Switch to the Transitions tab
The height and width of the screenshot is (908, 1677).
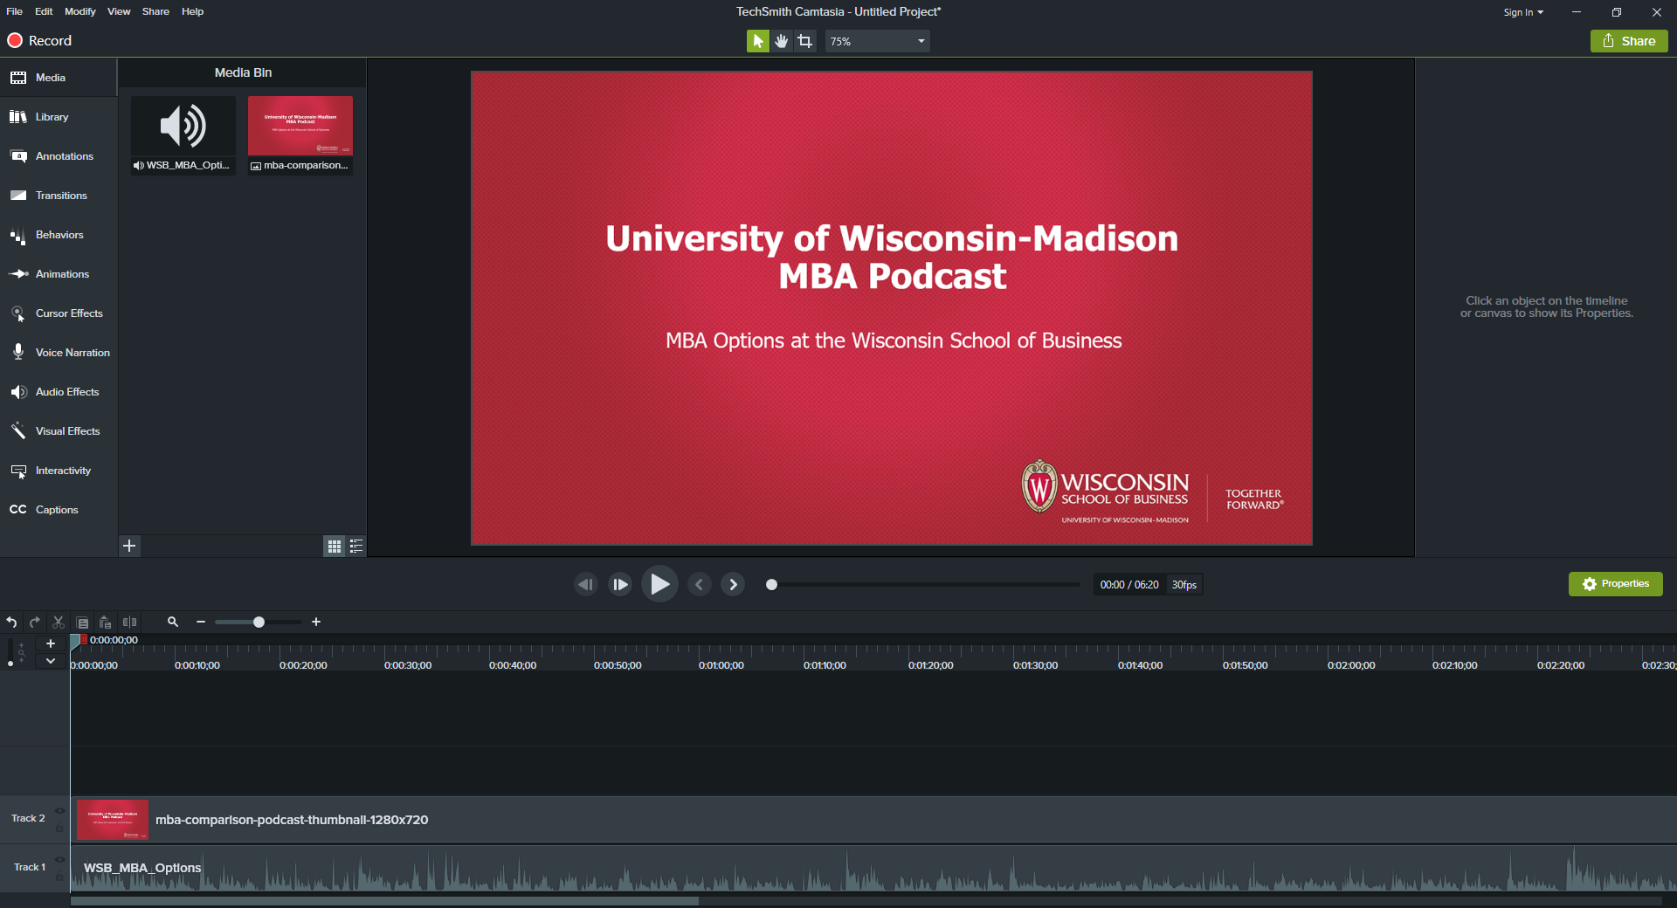tap(59, 196)
